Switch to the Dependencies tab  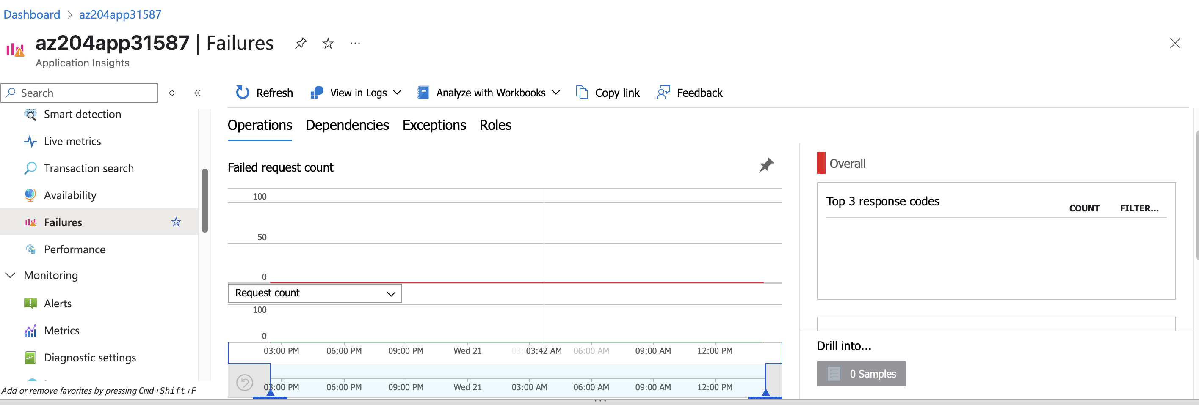click(347, 125)
